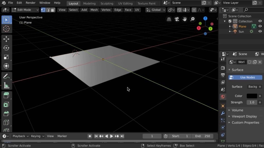Switch to the Sculpting workspace tab
The height and width of the screenshot is (148, 264).
tap(107, 3)
